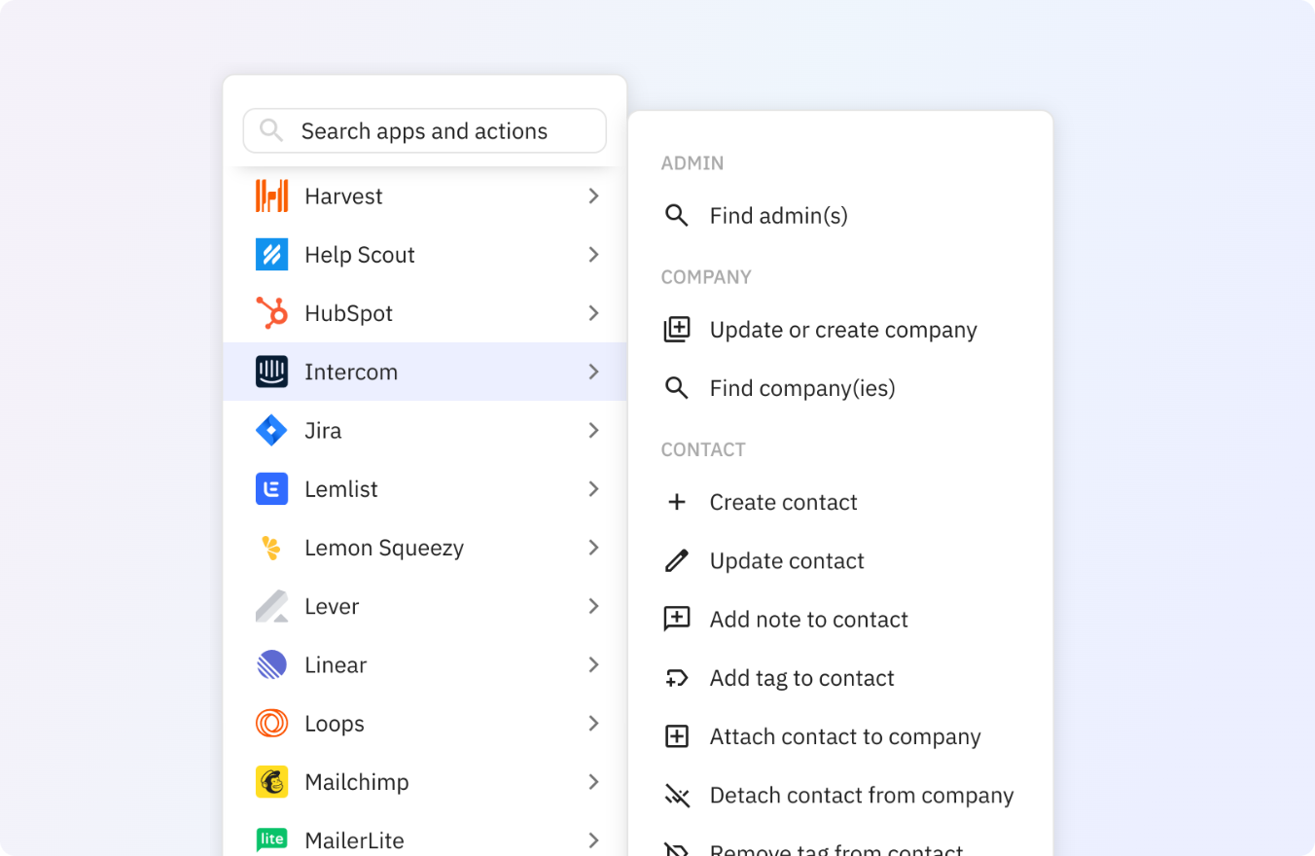Expand the Loops submenu chevron
Screen dimensions: 1315x856
tap(593, 724)
